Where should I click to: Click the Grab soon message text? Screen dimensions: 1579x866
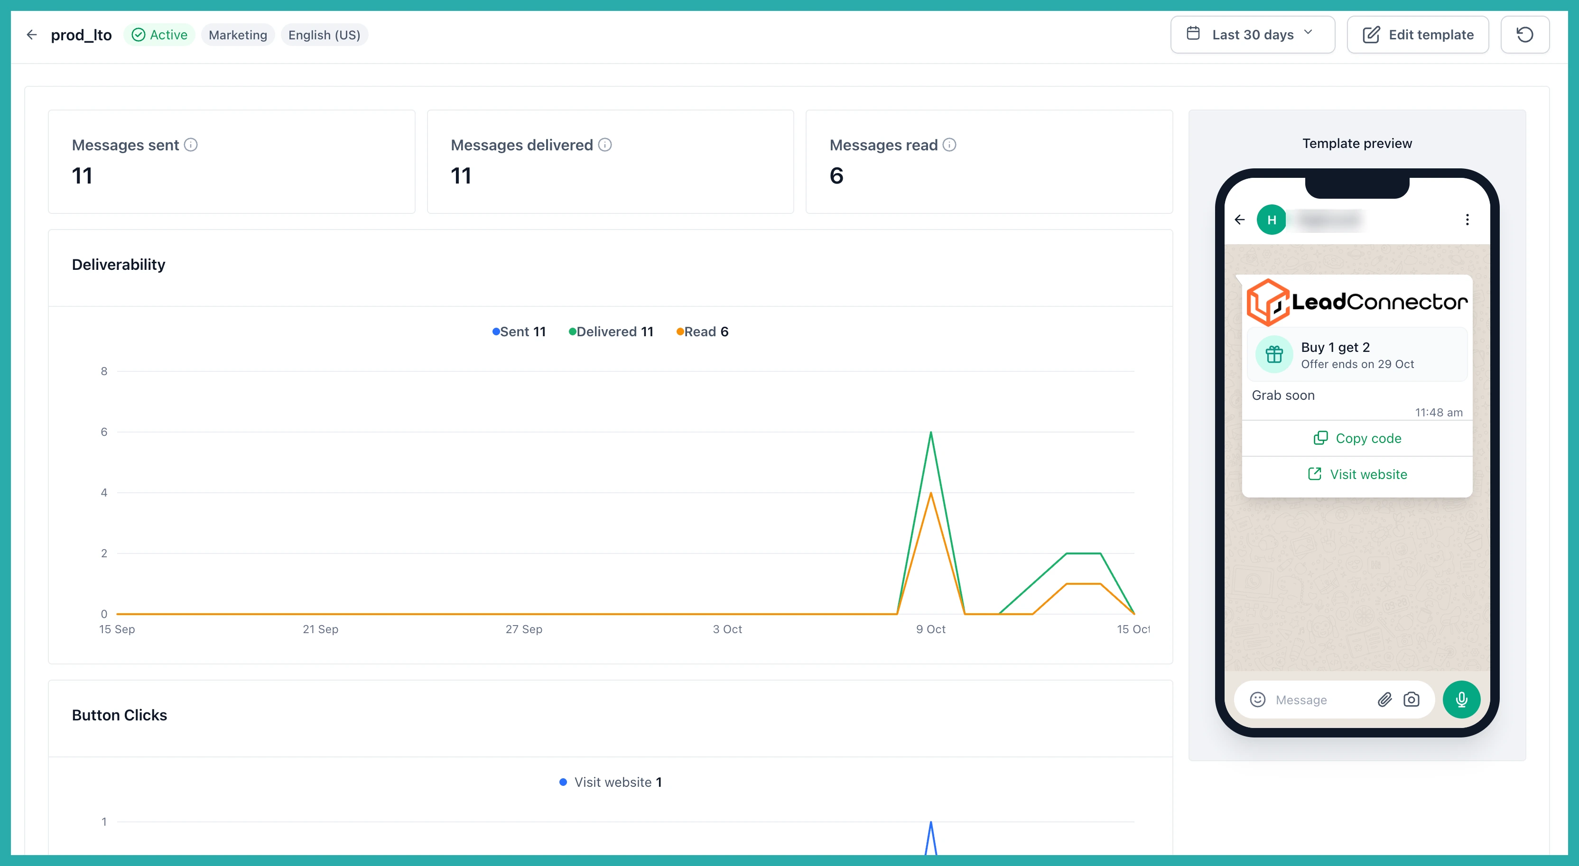pyautogui.click(x=1283, y=396)
